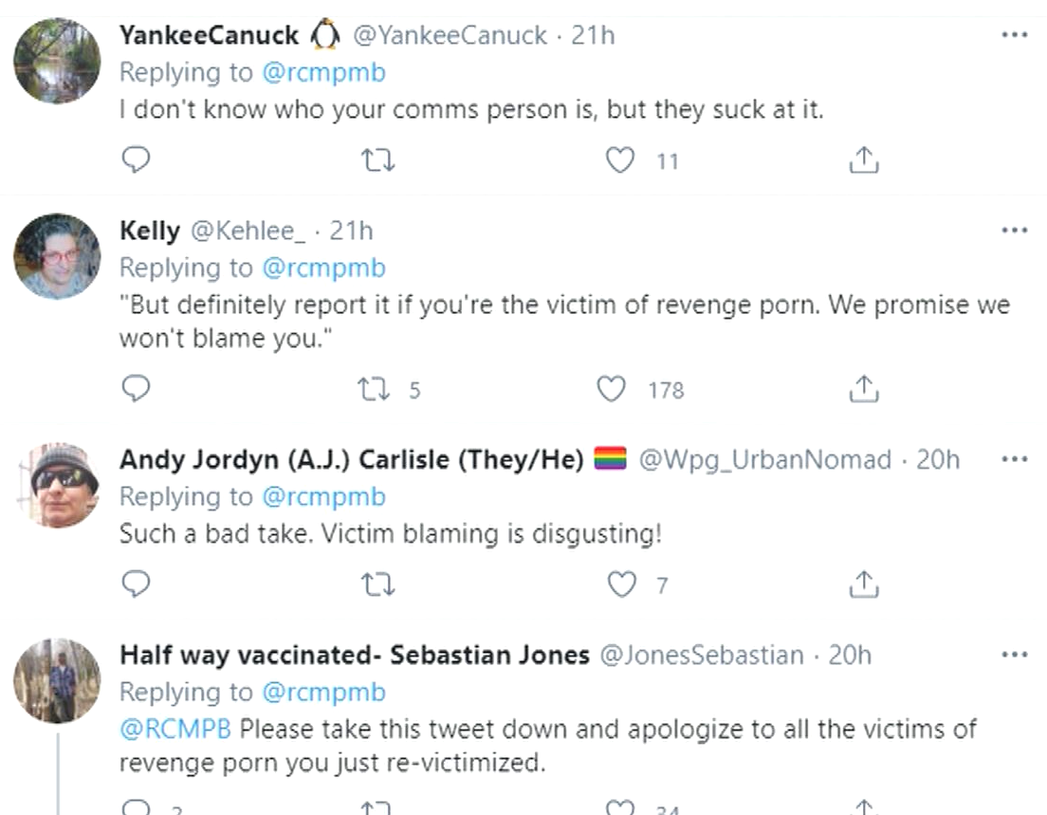Reply to YankeeCanuck's tweet
The height and width of the screenshot is (815, 1047).
pyautogui.click(x=137, y=160)
